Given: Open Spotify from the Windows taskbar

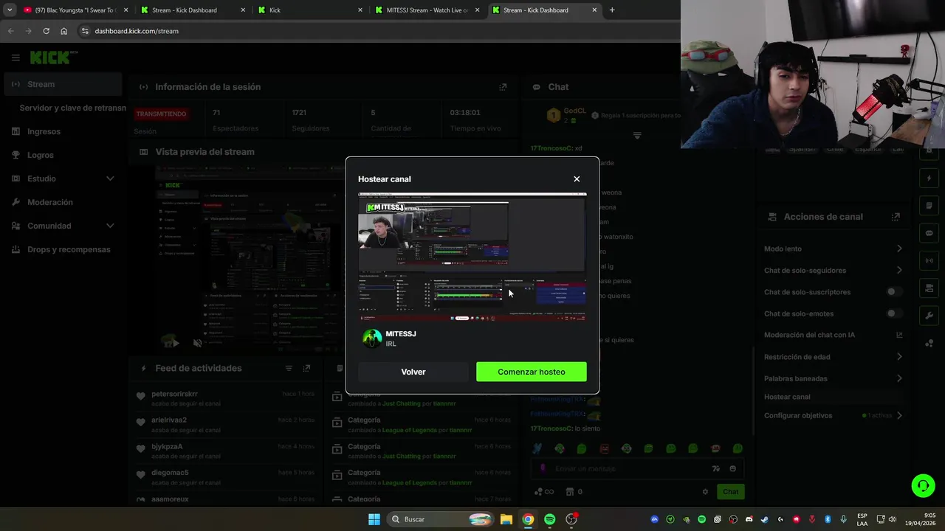Looking at the screenshot, I should tap(550, 519).
